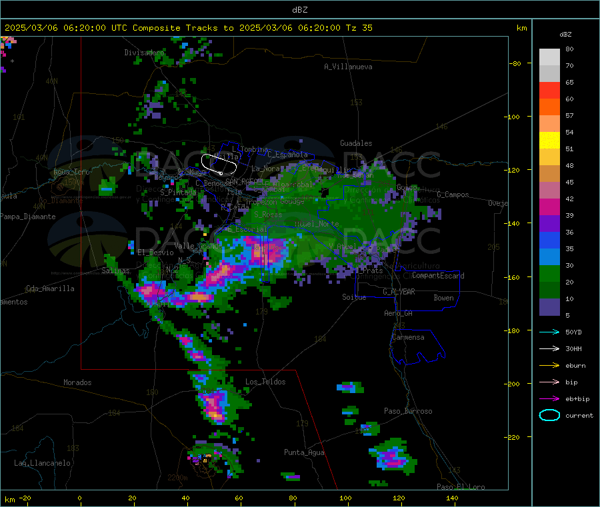Click the yellow 51 dBZ color swatch
The image size is (600, 507).
pos(549,141)
